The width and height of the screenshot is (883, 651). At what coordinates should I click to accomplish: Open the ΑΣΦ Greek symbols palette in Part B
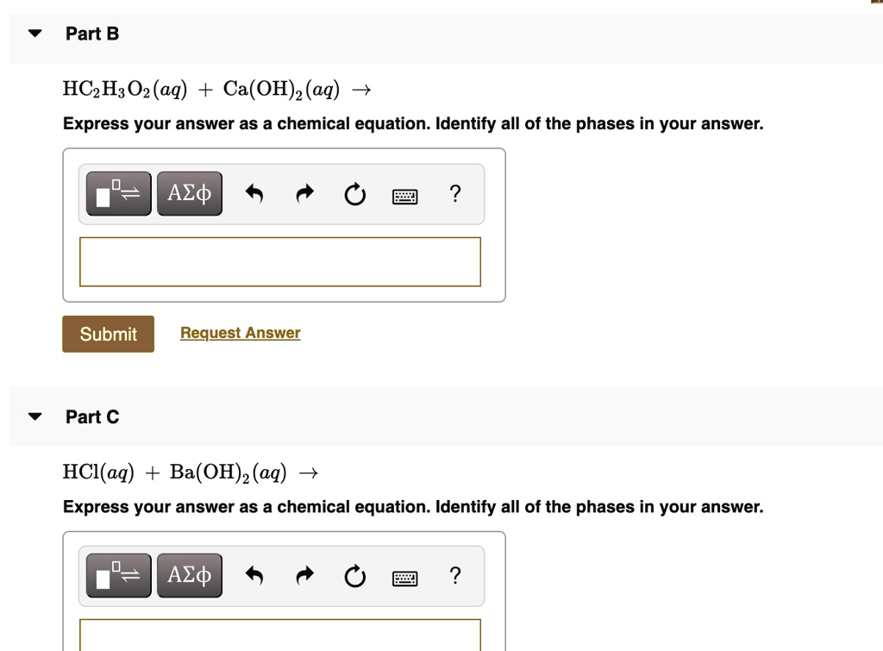(189, 193)
